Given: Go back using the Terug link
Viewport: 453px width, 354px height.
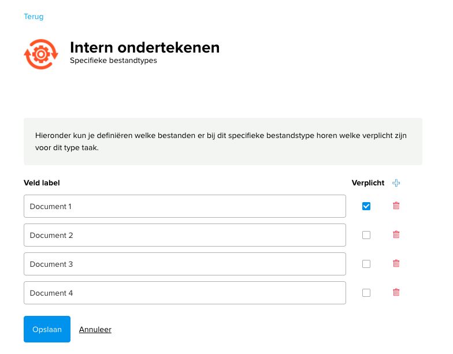Looking at the screenshot, I should click(34, 16).
